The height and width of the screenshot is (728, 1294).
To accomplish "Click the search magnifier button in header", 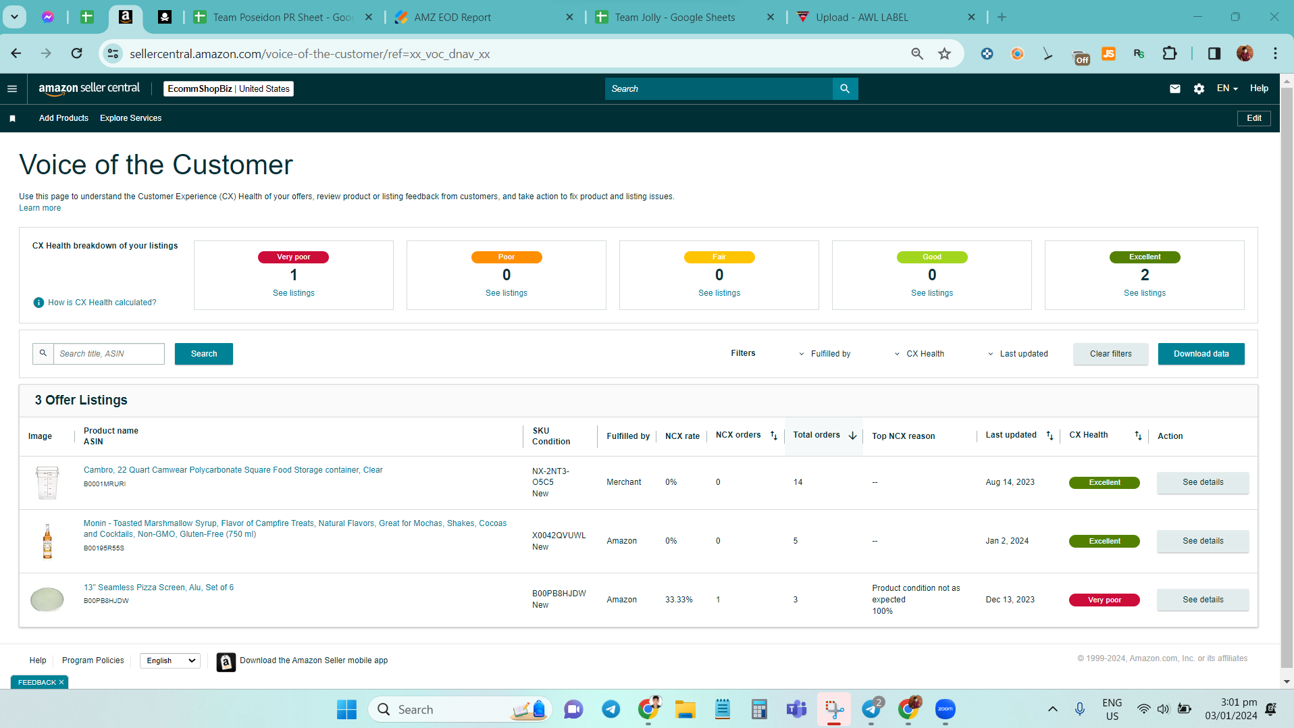I will pos(845,88).
